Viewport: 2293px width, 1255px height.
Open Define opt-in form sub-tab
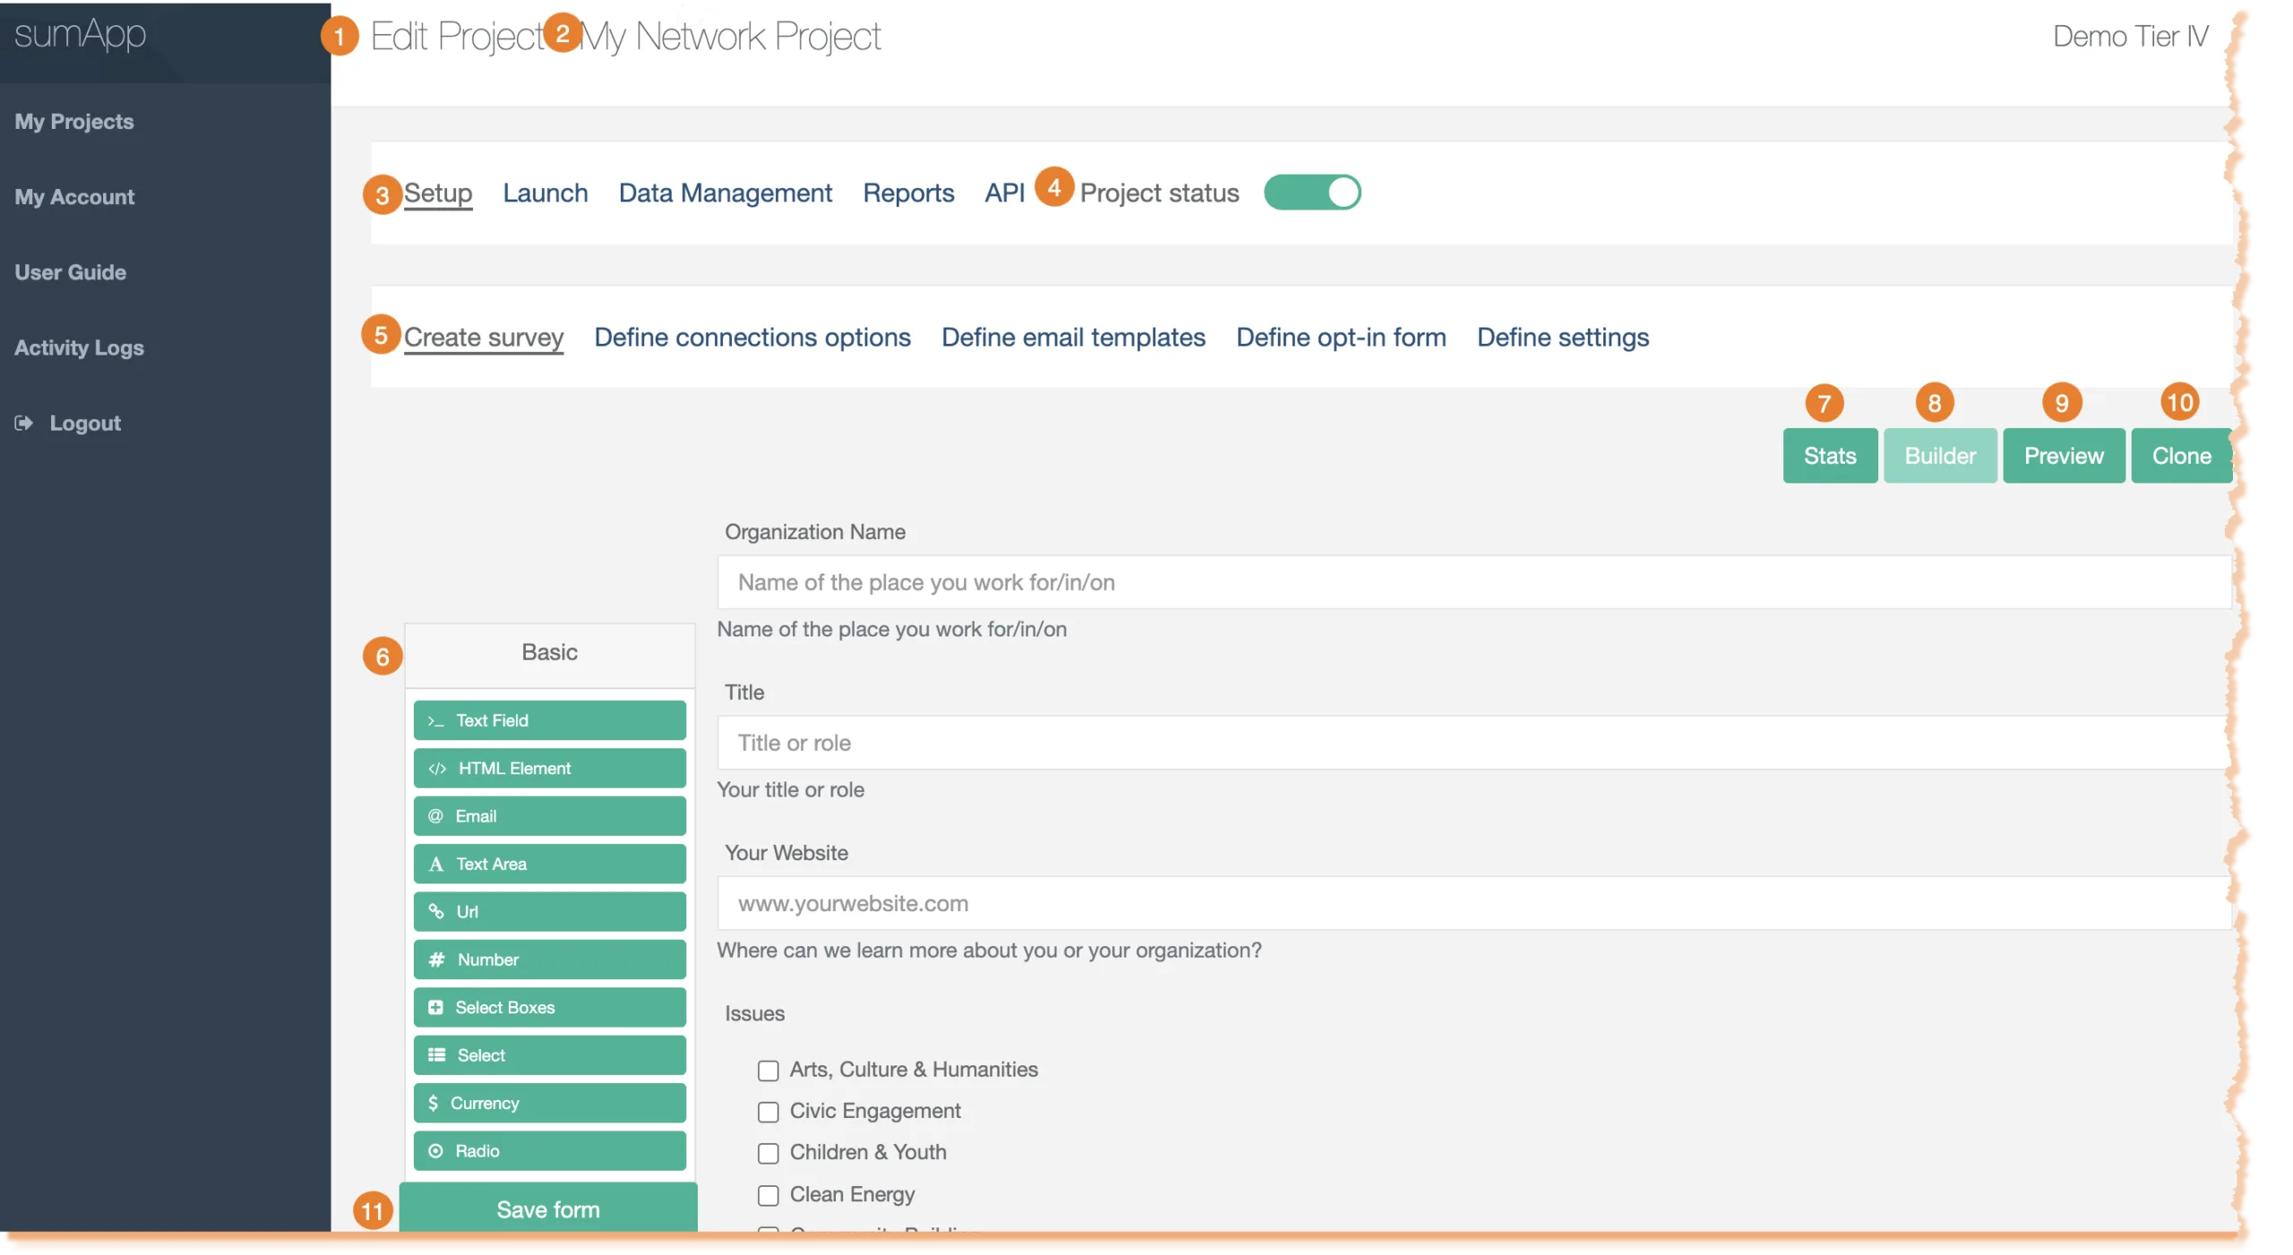tap(1341, 337)
